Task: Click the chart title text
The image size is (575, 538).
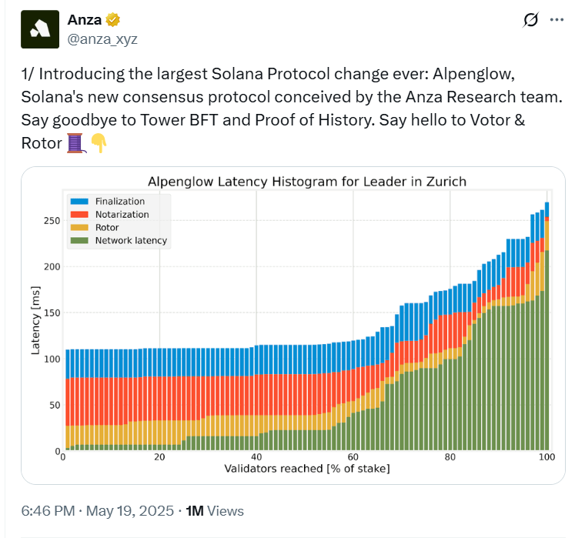Action: tap(306, 182)
